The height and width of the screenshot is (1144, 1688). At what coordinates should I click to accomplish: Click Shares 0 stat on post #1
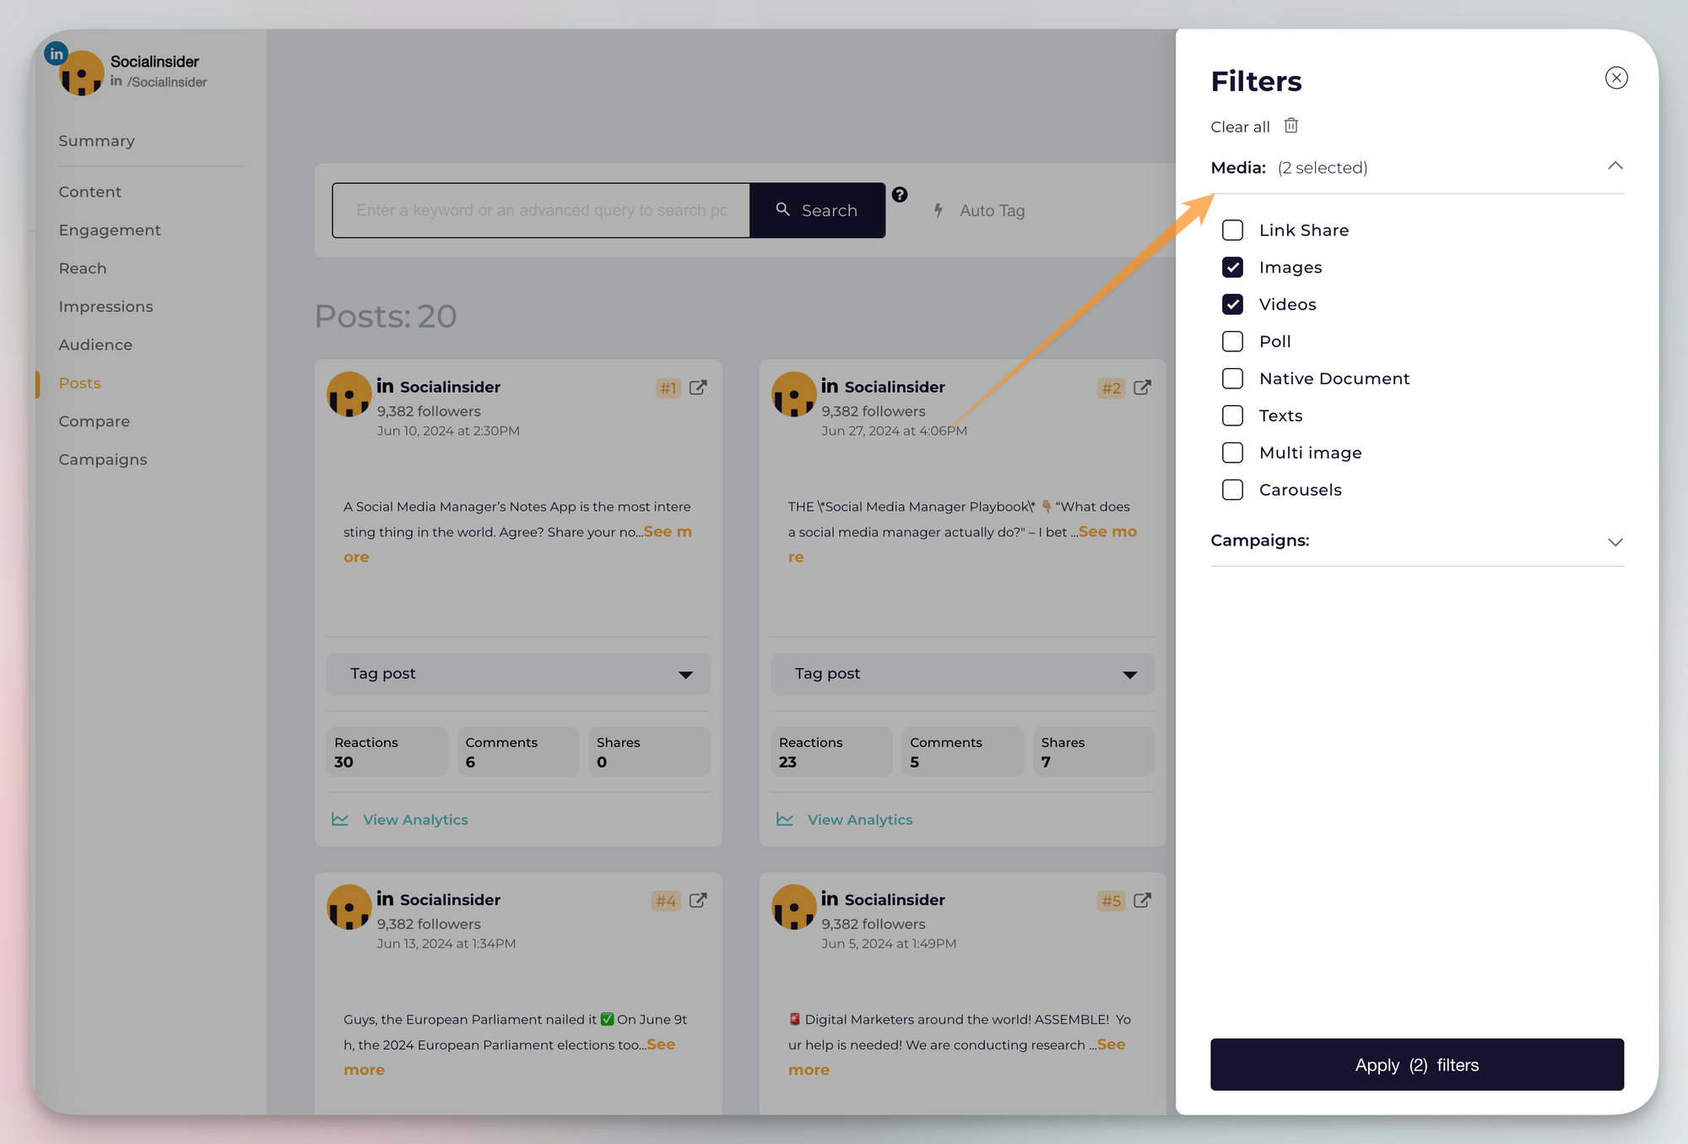click(649, 751)
